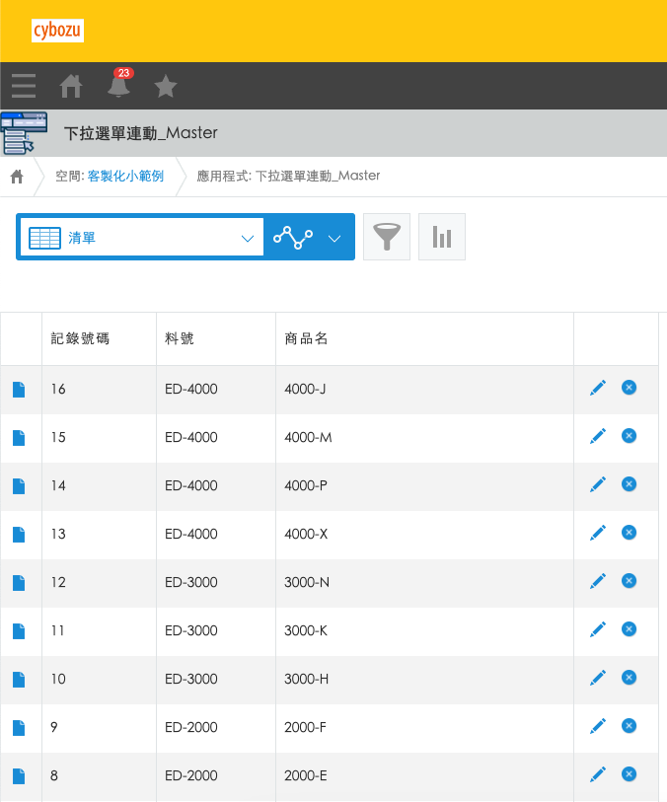Delete record 14 with X icon
Image resolution: width=667 pixels, height=802 pixels.
point(630,483)
